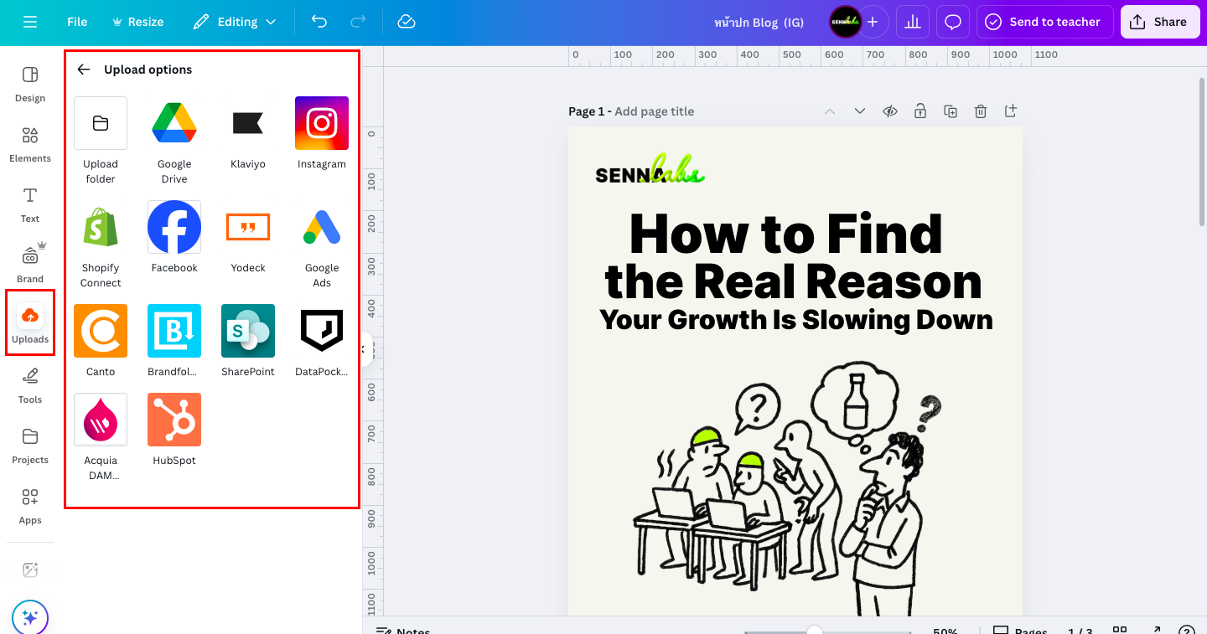Click the SharePoint upload icon
Viewport: 1207px width, 634px height.
point(248,331)
